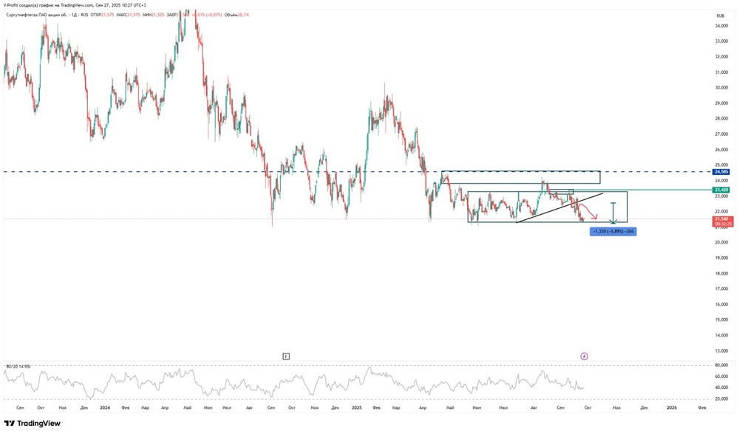Click the МИН 21,525 low value
The image size is (739, 434).
153,15
